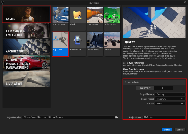188x134 pixels.
Task: Select the Third Person template
Action: (112, 19)
